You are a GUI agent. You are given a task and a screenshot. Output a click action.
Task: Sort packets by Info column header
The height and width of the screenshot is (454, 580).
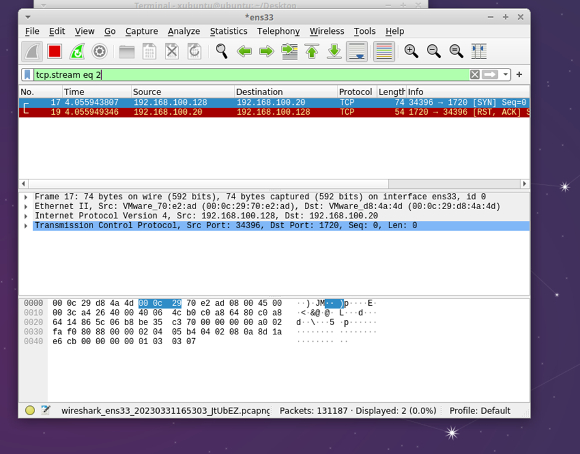(468, 92)
